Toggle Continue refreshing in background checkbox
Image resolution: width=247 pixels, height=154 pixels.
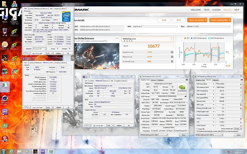tap(197, 131)
